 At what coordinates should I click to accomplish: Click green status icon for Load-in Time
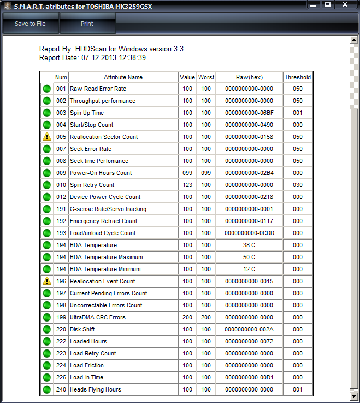(x=47, y=377)
